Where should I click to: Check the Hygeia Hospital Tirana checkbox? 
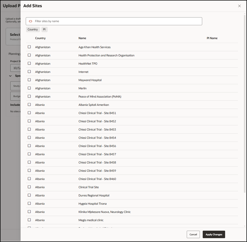click(x=29, y=203)
